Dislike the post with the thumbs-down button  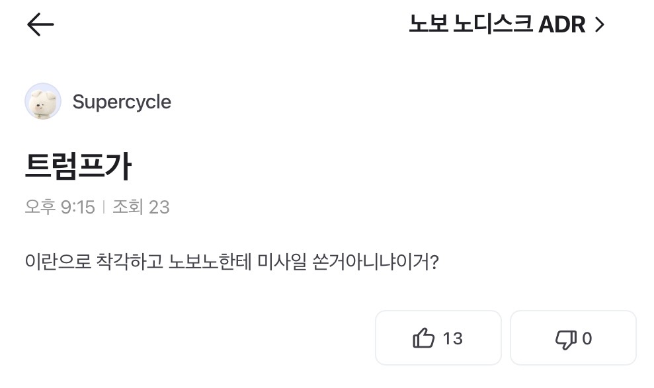(573, 338)
